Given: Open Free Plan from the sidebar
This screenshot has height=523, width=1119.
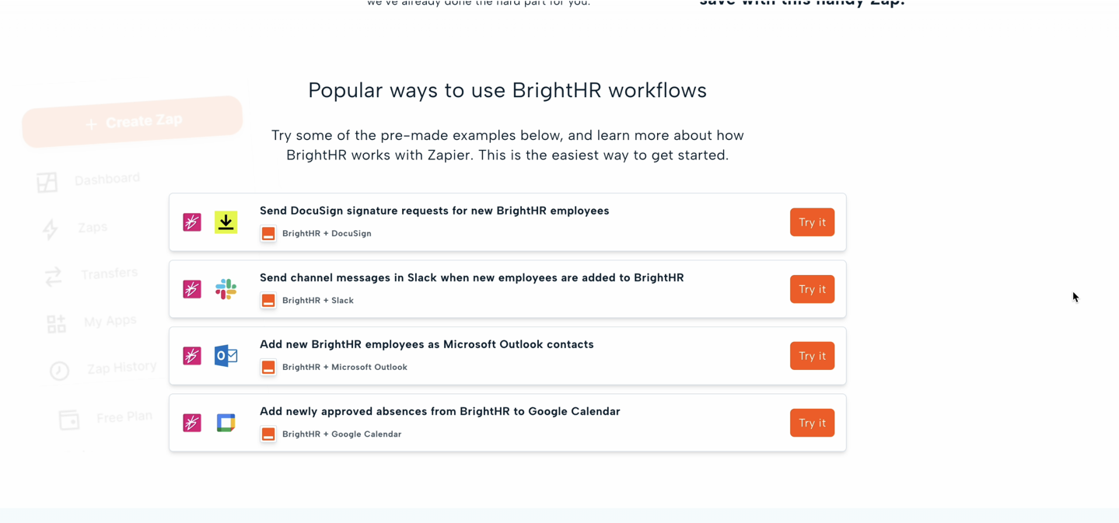Looking at the screenshot, I should tap(123, 417).
